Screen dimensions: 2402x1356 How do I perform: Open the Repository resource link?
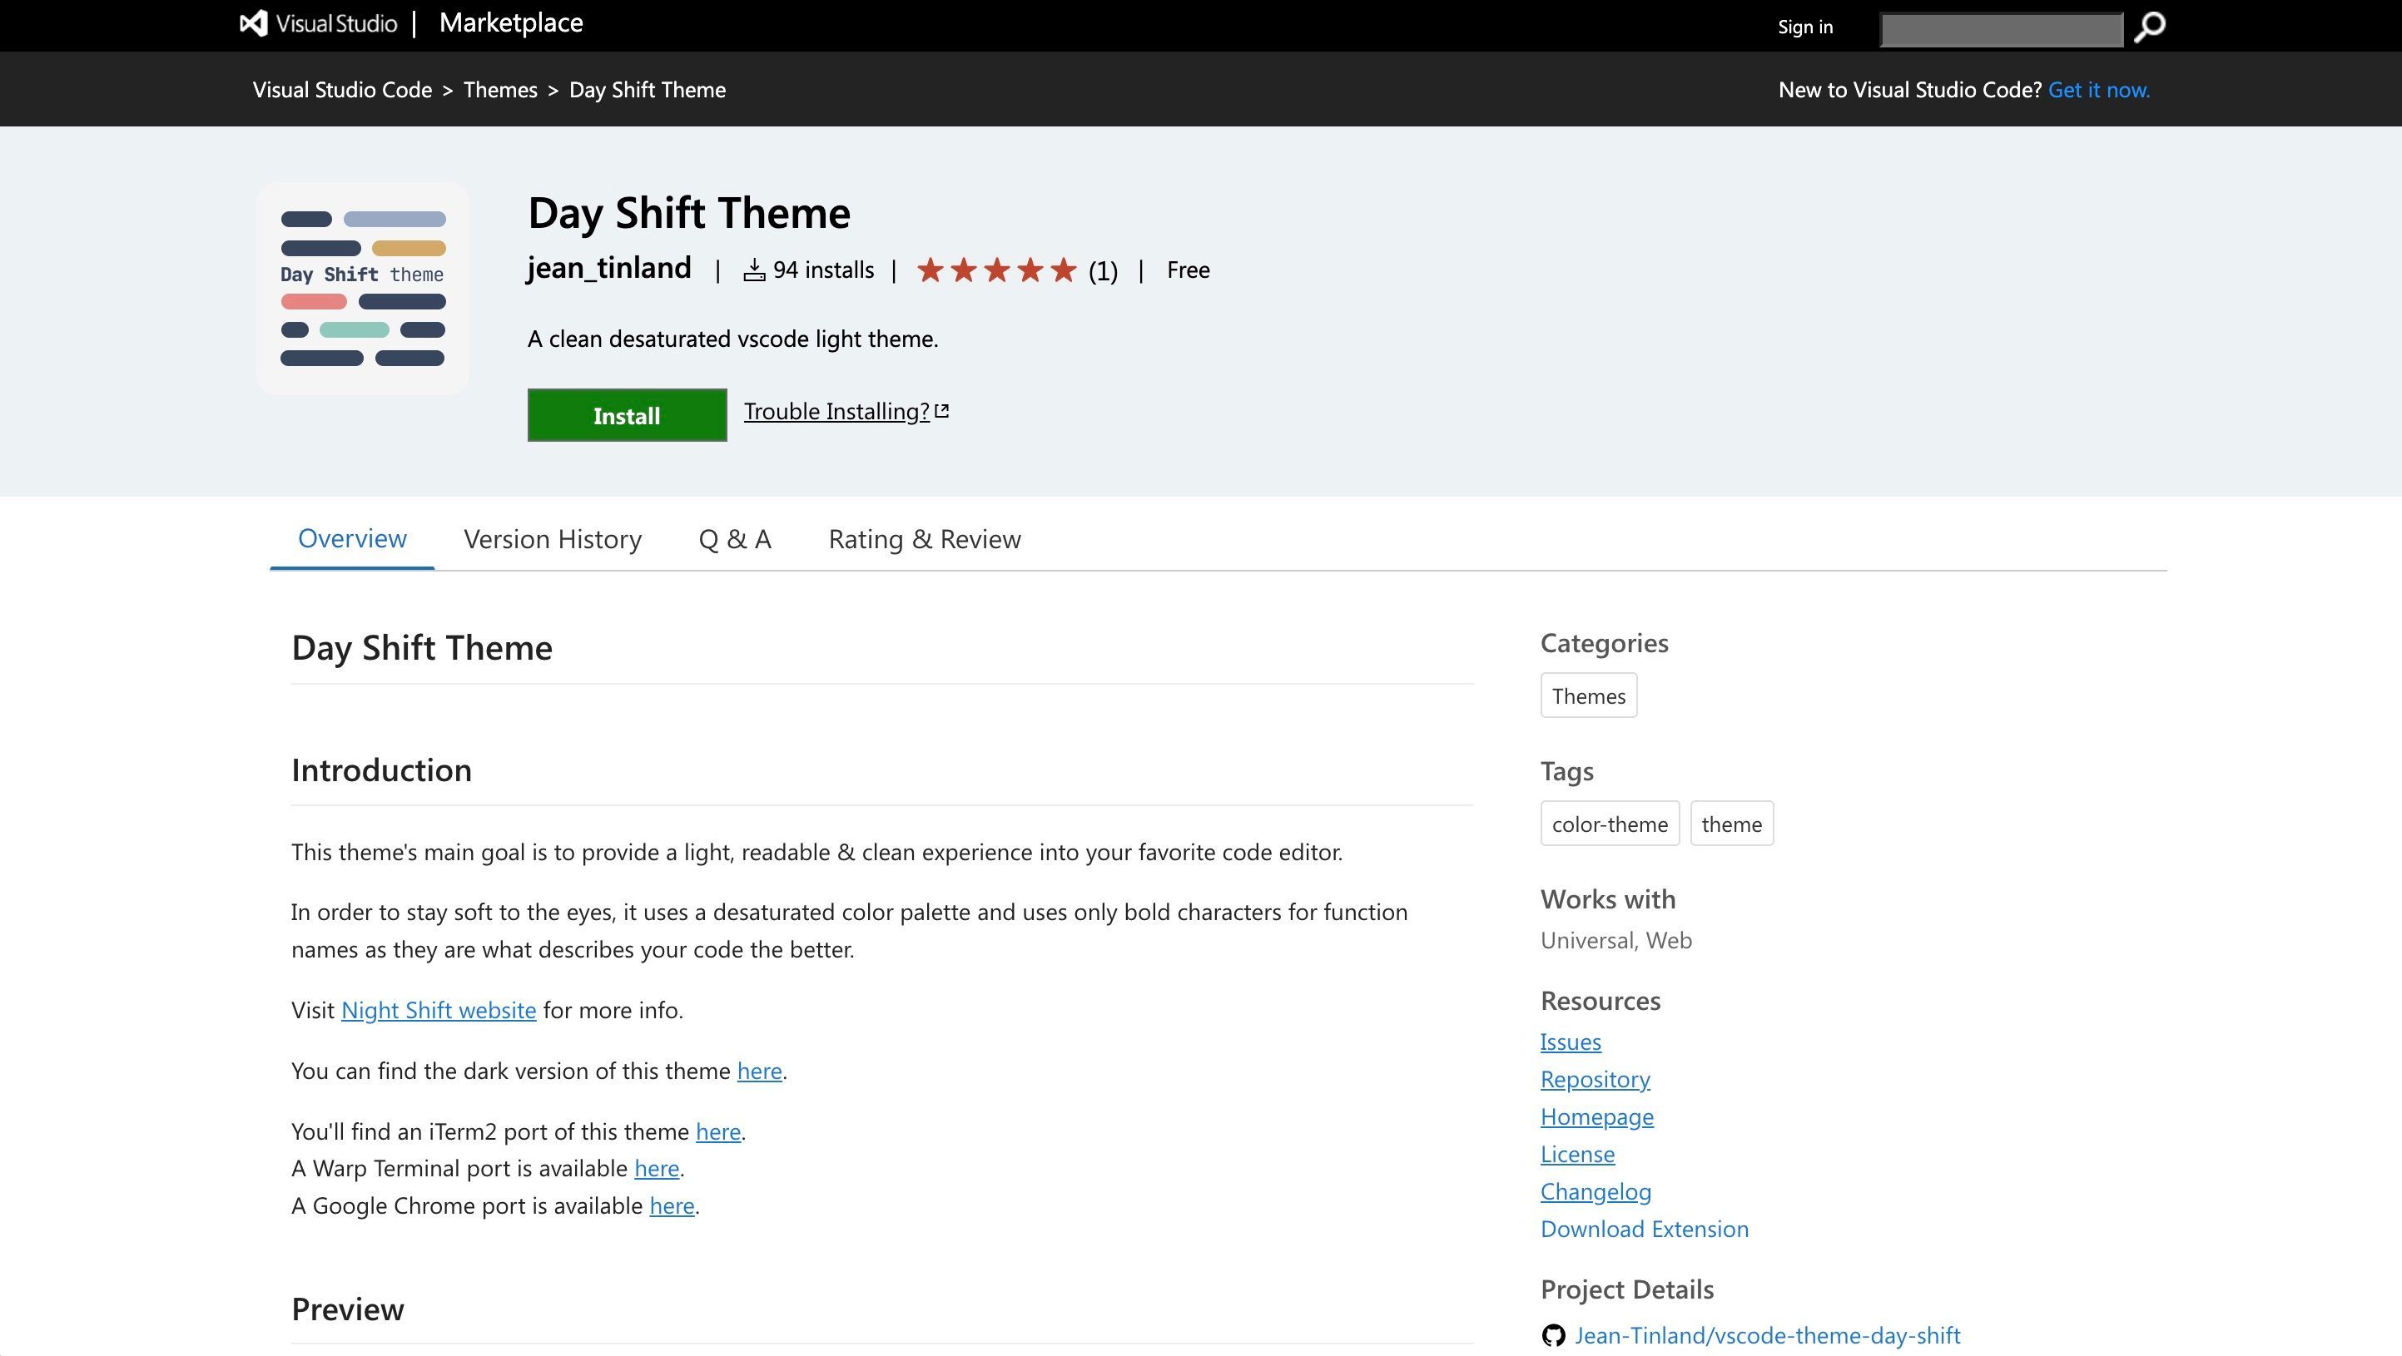tap(1596, 1079)
